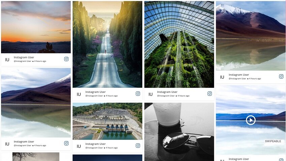Play the video on the blue lake post
The width and height of the screenshot is (286, 161).
(251, 120)
